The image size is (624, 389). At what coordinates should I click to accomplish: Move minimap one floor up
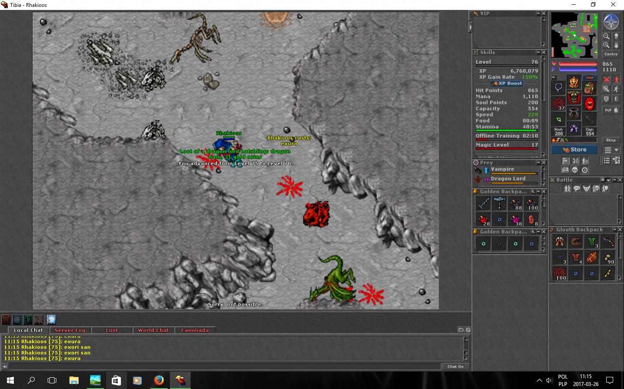pyautogui.click(x=616, y=36)
